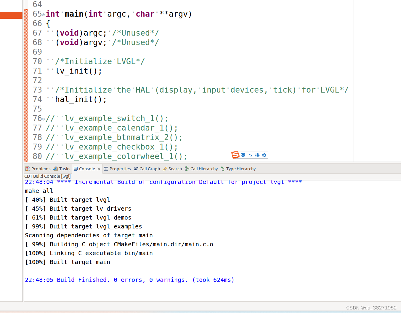Collapse the comment block fold marker at line 76

(44, 119)
